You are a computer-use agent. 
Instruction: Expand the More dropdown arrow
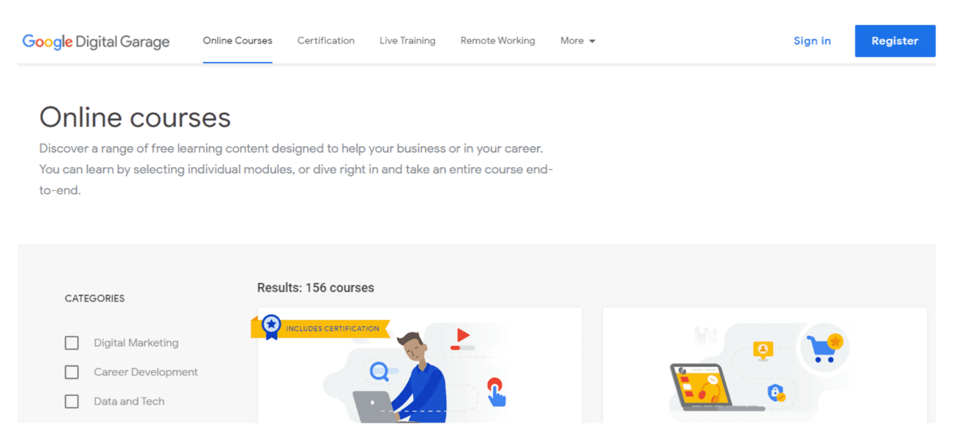(592, 41)
